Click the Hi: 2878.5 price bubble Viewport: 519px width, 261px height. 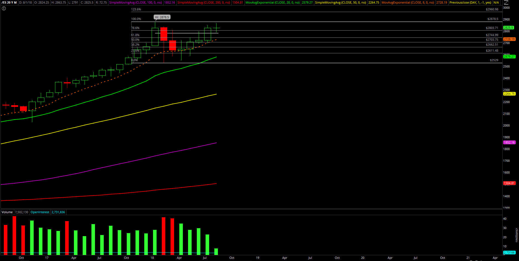(162, 17)
